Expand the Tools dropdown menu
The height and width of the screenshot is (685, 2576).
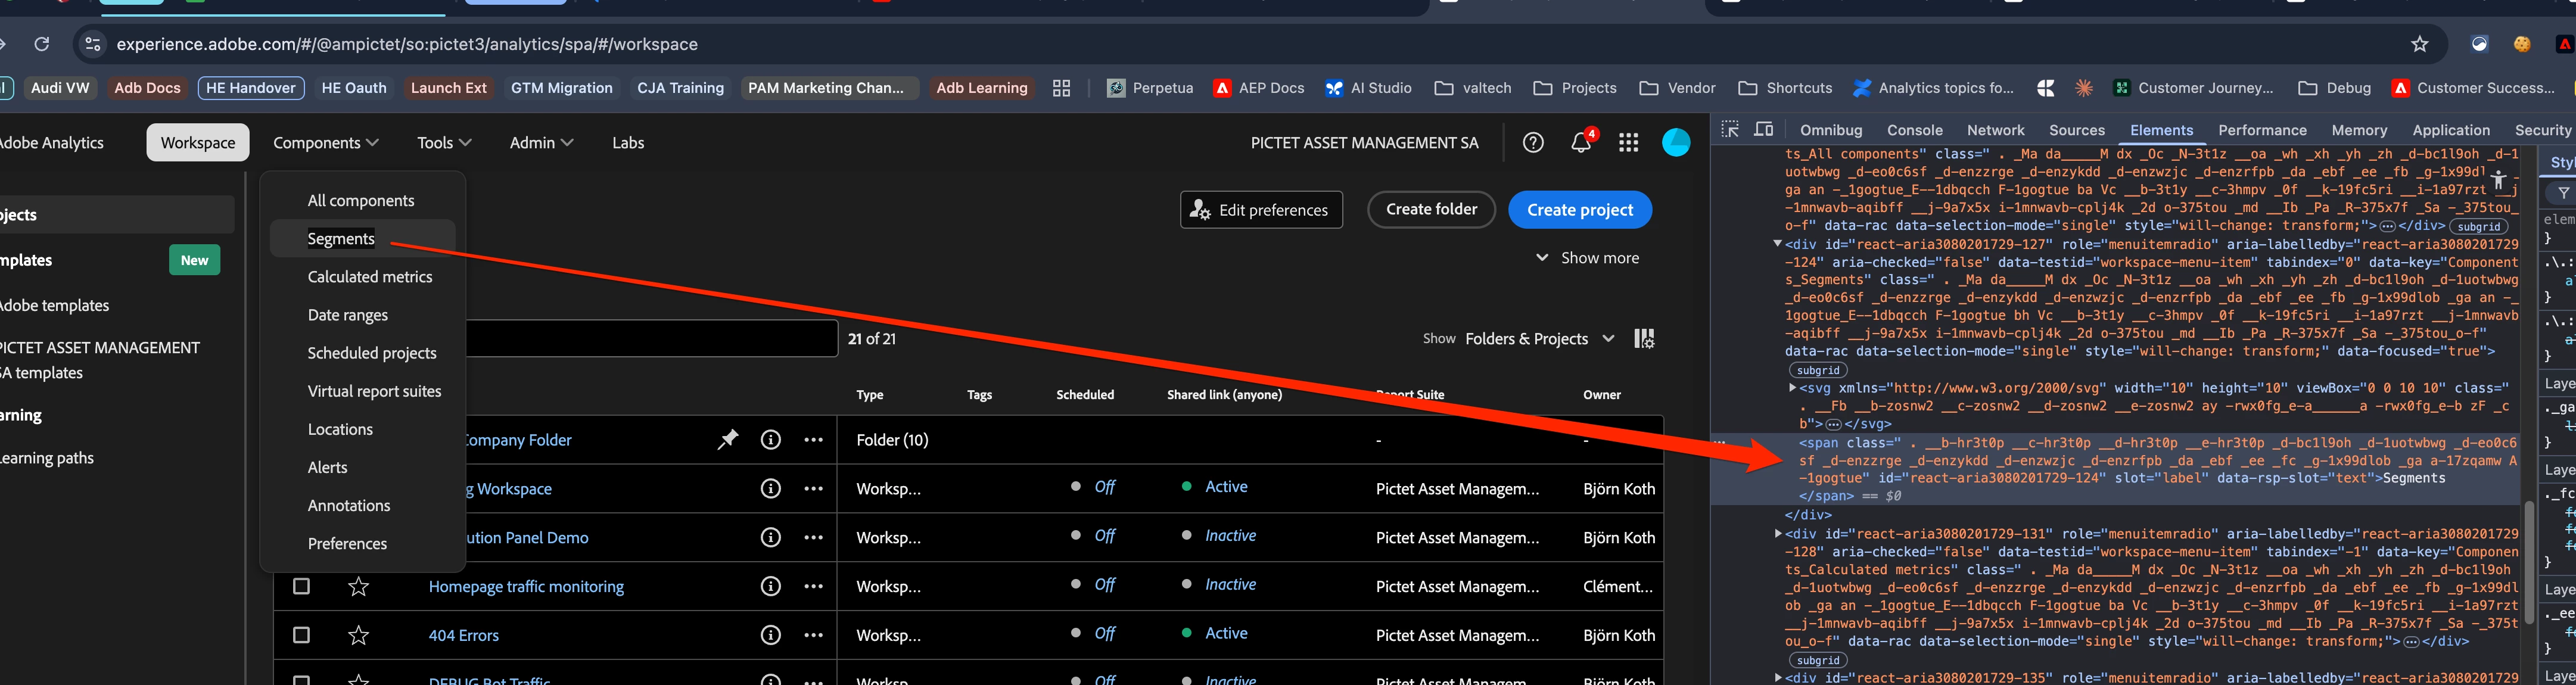[444, 143]
